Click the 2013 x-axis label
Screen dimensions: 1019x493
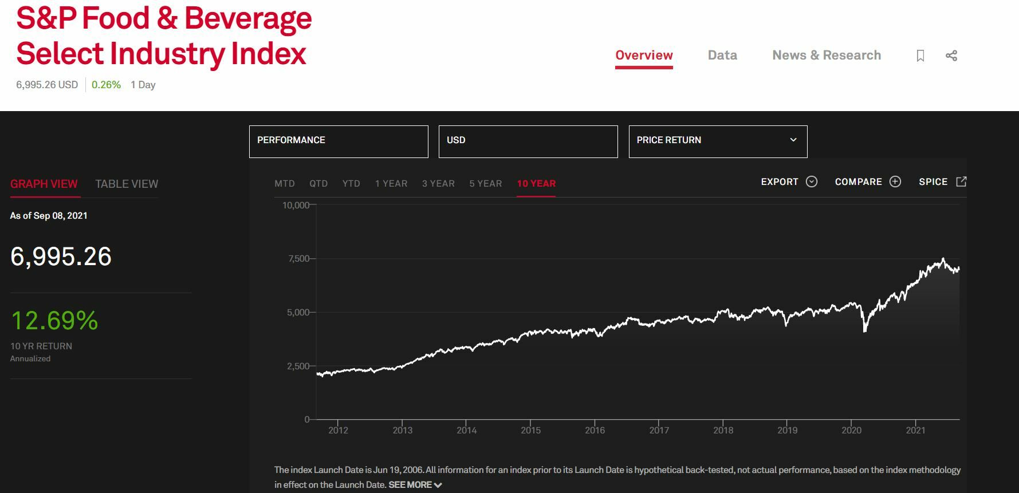click(x=402, y=431)
